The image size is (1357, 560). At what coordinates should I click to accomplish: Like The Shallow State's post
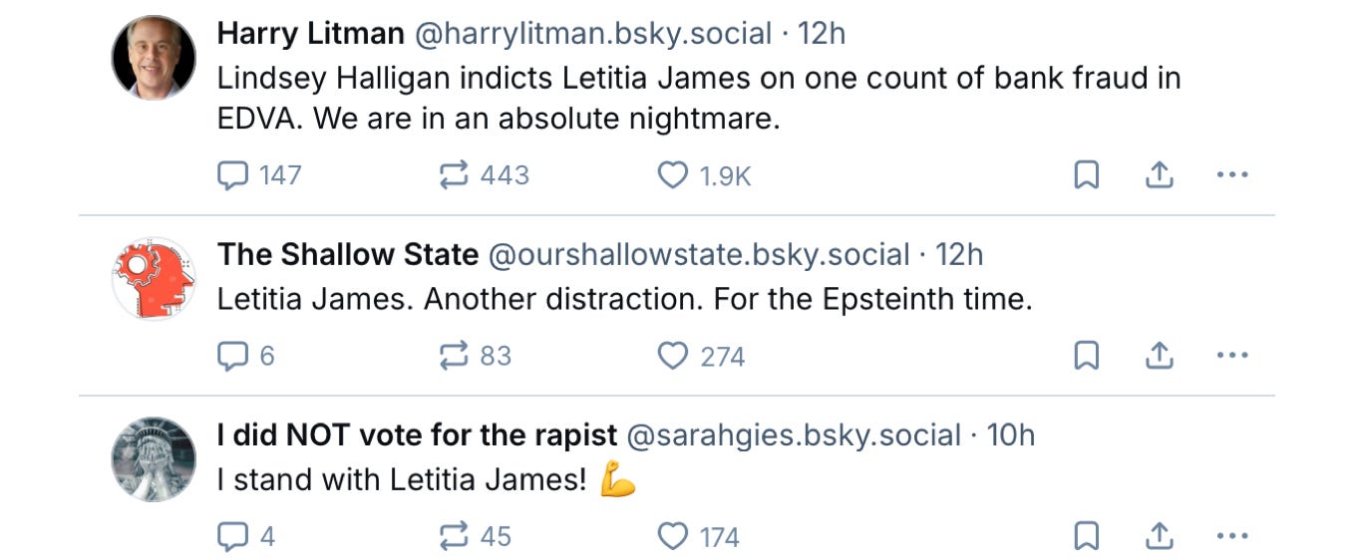[x=673, y=357]
